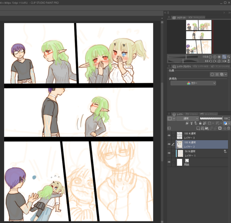Switch to the ヒストリー tab
231x223 pixels.
click(191, 114)
